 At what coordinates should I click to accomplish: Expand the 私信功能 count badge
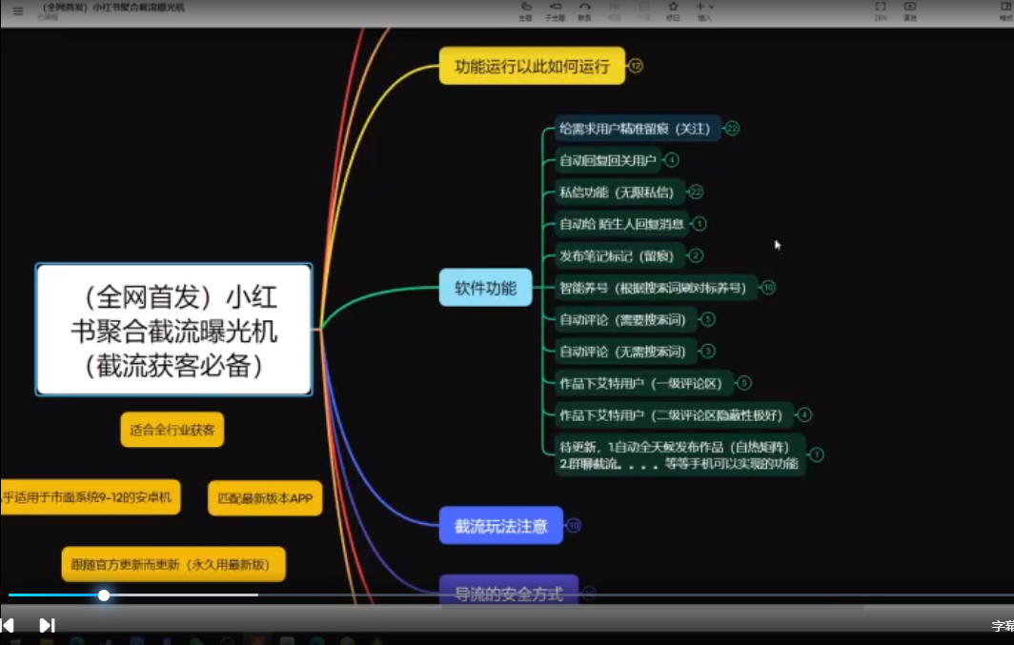[x=696, y=191]
